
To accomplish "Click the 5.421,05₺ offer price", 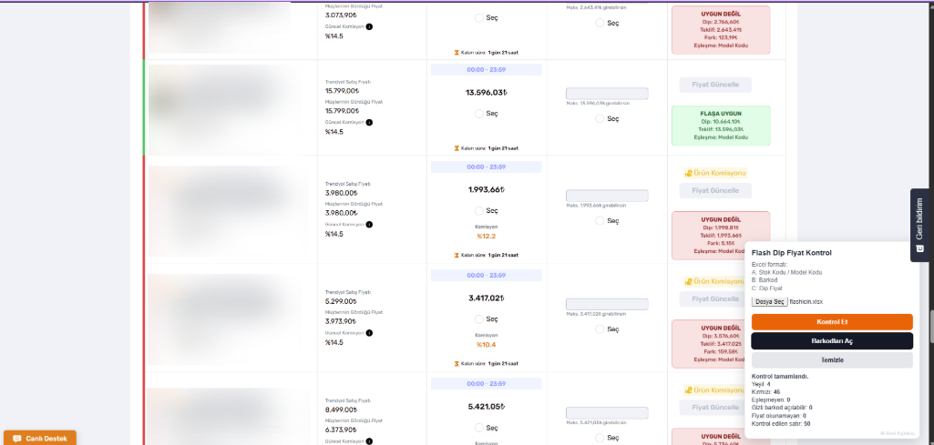I will [x=486, y=407].
